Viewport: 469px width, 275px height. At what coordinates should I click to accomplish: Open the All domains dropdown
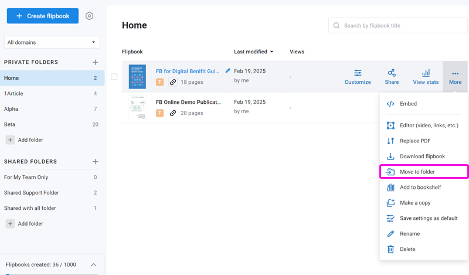(52, 42)
